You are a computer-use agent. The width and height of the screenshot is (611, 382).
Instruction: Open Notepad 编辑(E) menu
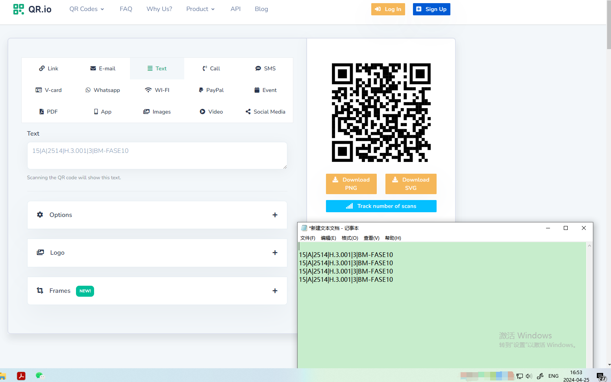coord(328,238)
